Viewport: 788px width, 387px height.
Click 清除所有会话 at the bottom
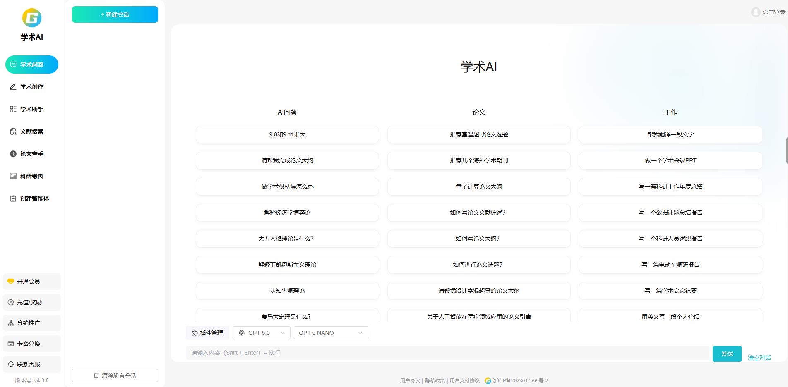(x=115, y=375)
